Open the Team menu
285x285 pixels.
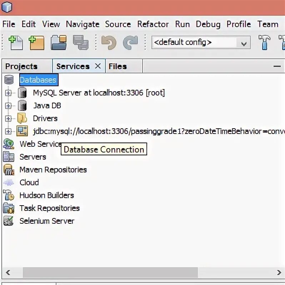pyautogui.click(x=268, y=24)
